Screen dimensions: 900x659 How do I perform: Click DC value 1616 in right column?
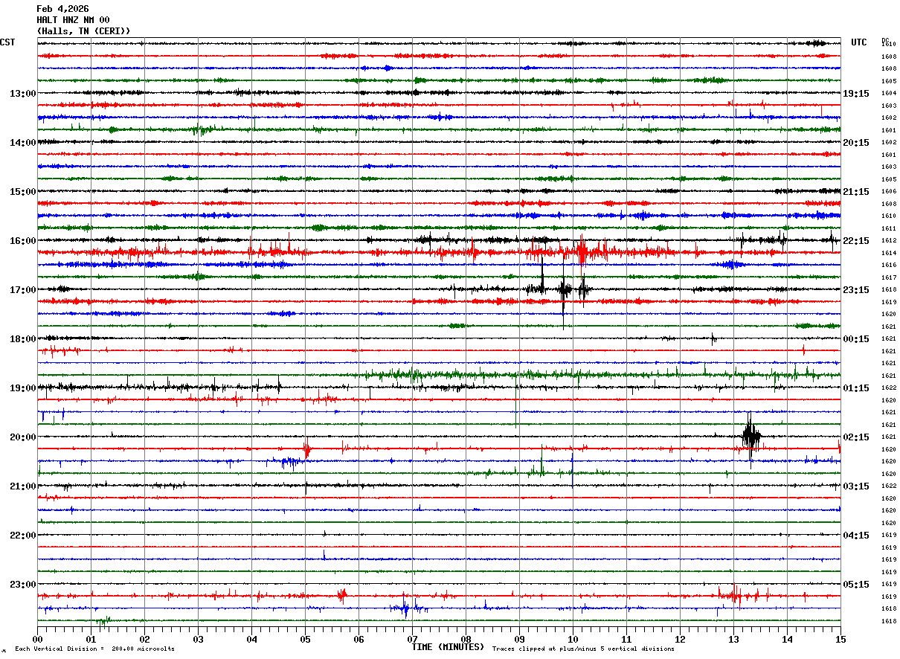point(889,266)
